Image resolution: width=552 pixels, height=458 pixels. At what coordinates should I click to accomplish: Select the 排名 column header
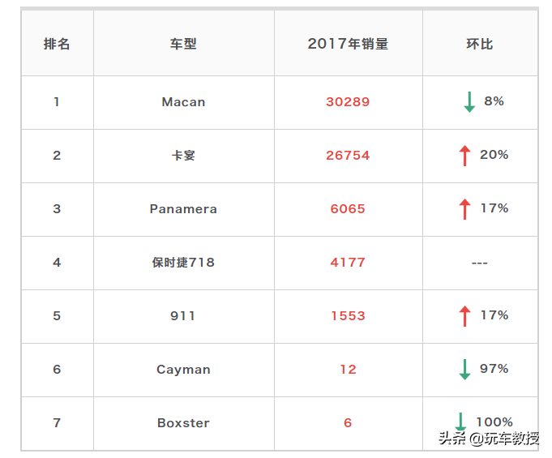click(57, 44)
